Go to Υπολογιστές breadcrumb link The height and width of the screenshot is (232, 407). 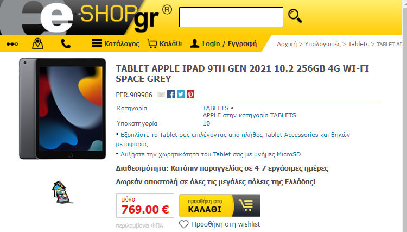(322, 44)
